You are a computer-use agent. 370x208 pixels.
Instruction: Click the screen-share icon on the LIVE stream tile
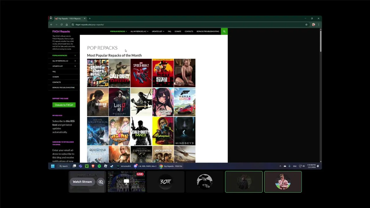coord(126,182)
